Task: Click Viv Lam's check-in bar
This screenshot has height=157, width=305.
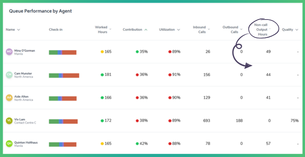Action: click(63, 121)
